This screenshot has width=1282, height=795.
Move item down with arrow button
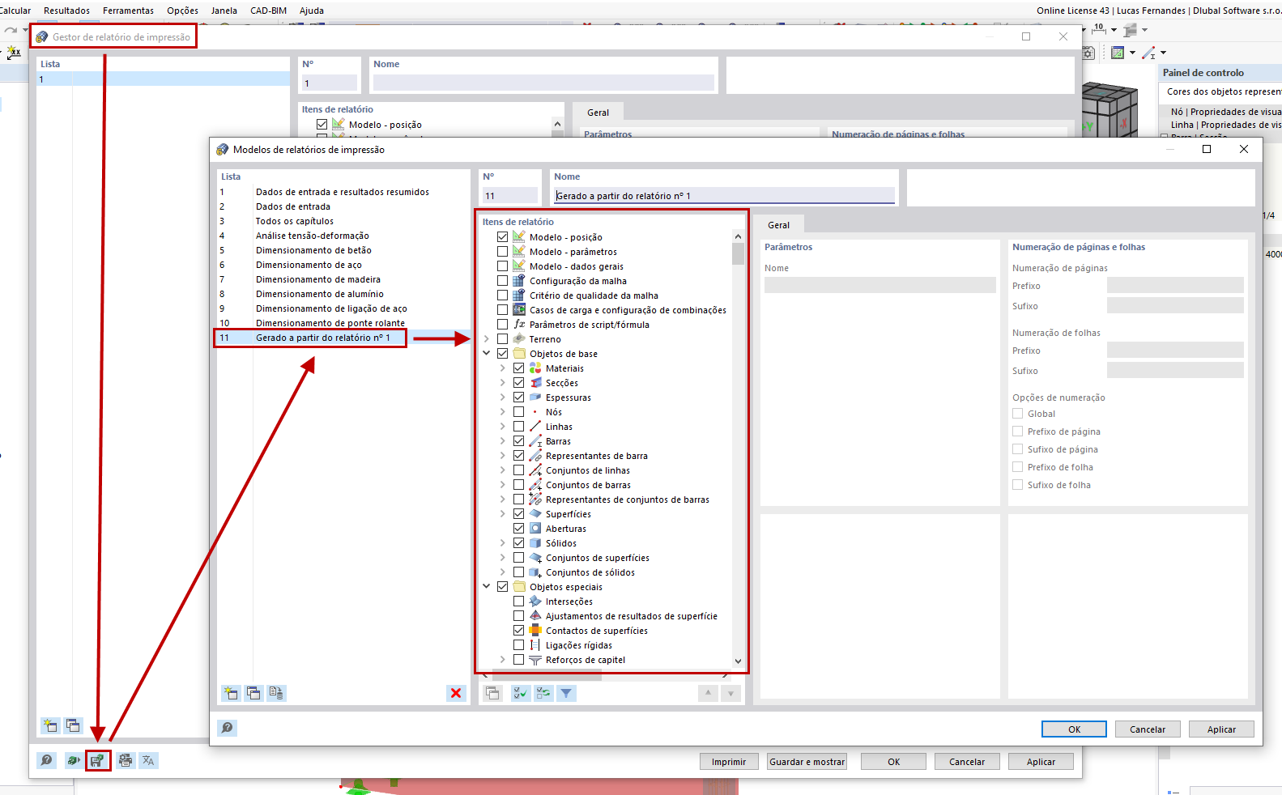coord(730,693)
